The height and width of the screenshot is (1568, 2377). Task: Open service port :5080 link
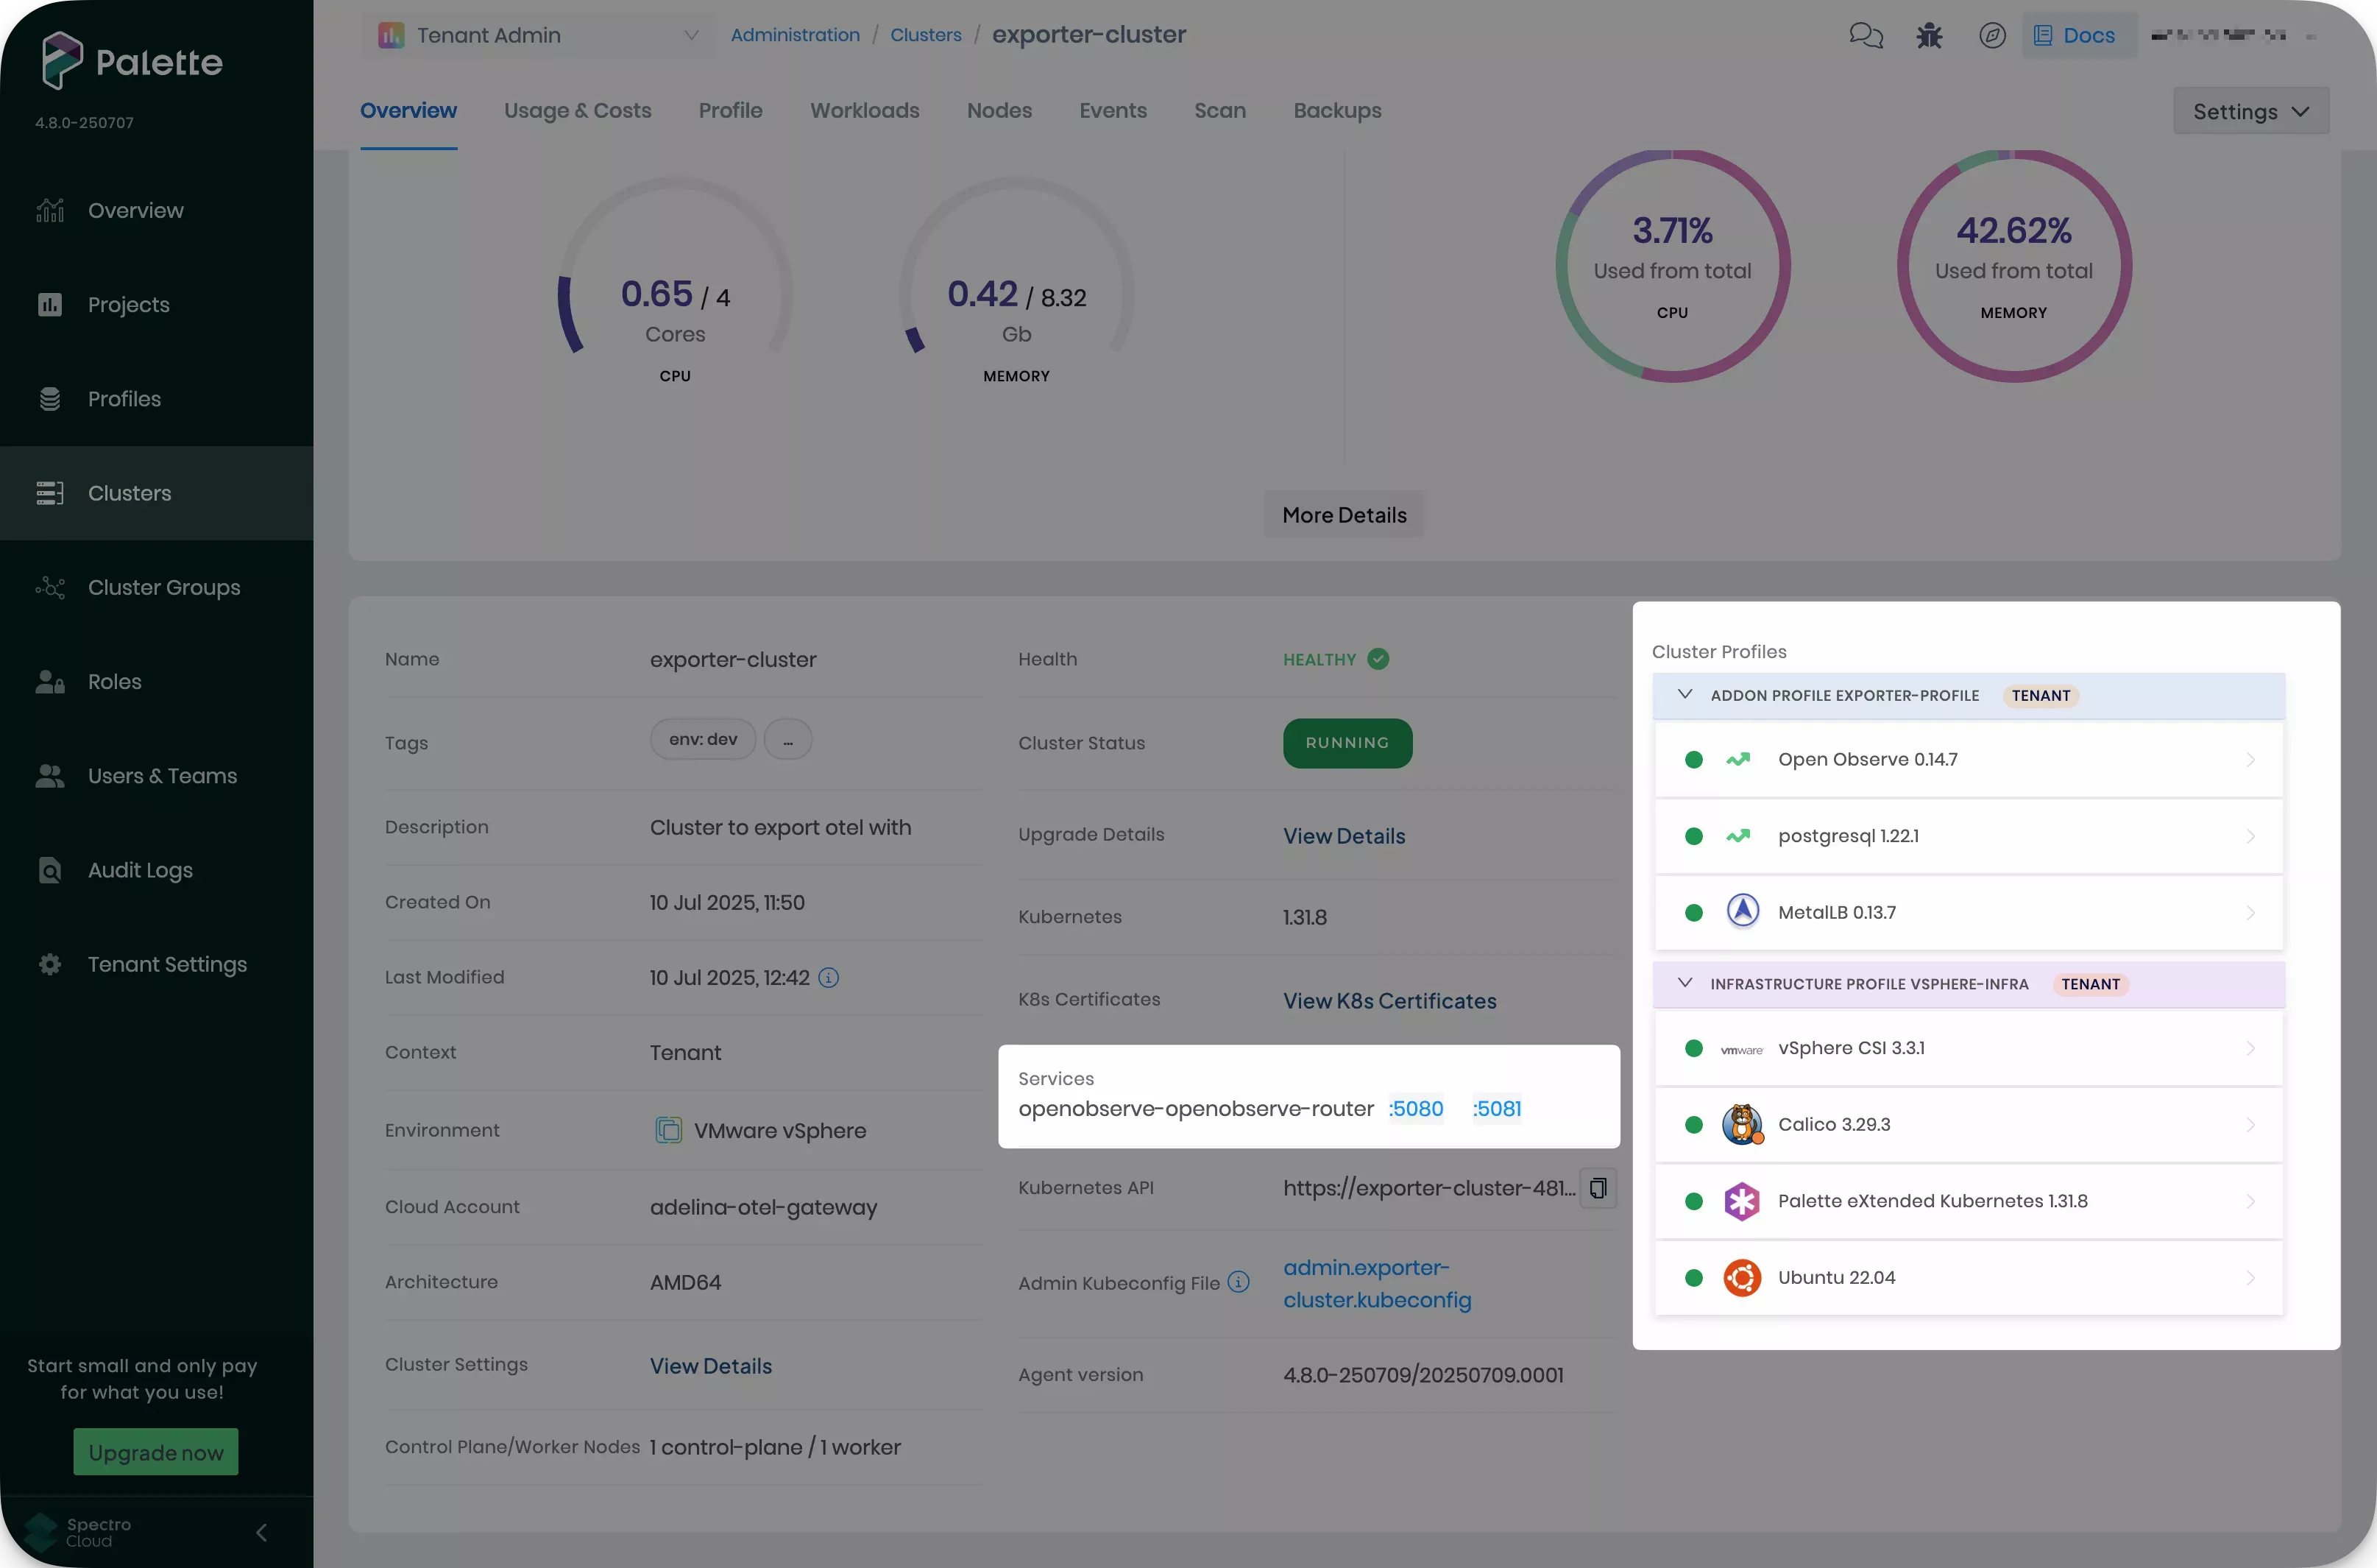tap(1415, 1109)
